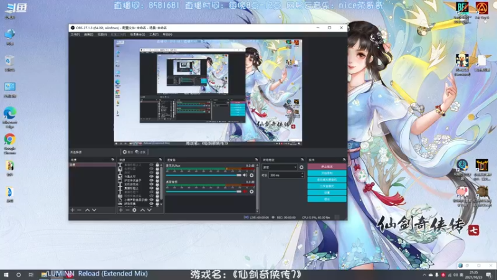Pop out the Scenes dock panel
Screen dimensions: 497x280
tap(113, 160)
